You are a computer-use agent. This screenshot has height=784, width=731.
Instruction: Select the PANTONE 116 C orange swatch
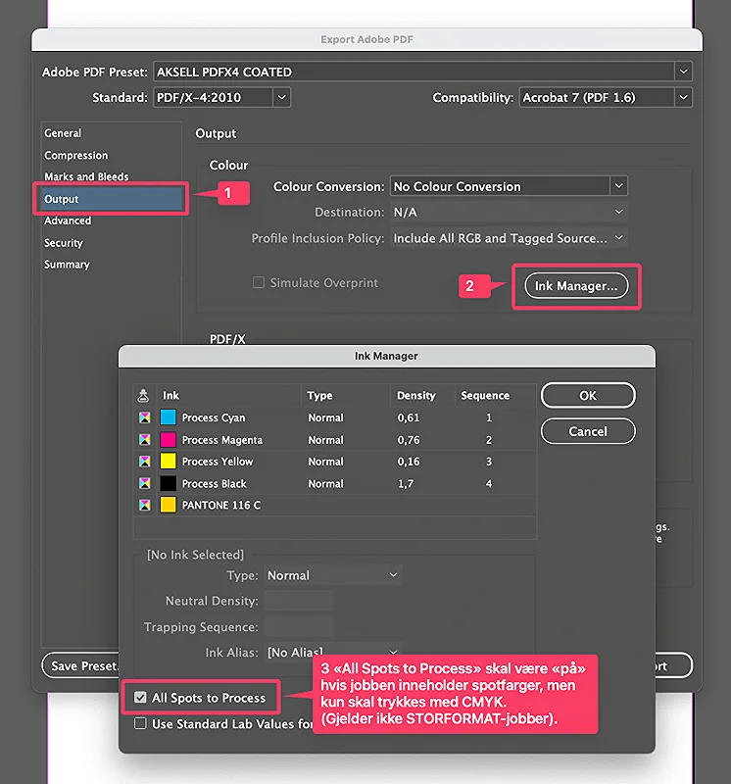(168, 505)
